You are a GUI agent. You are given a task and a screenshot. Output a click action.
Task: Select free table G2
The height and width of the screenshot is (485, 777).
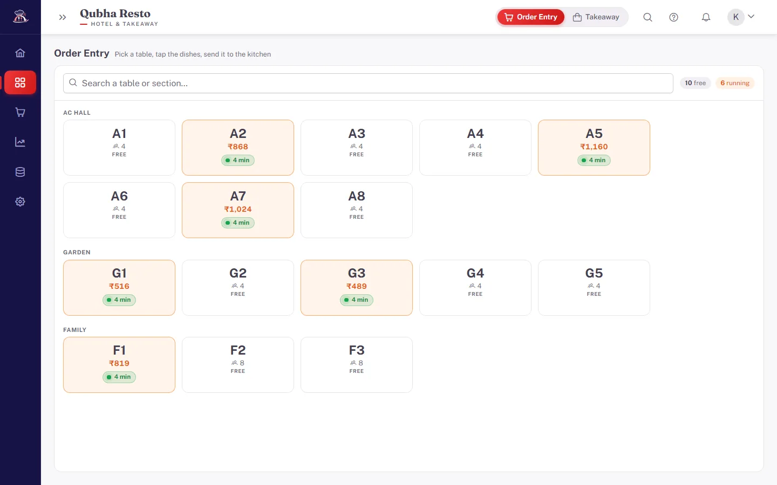238,288
